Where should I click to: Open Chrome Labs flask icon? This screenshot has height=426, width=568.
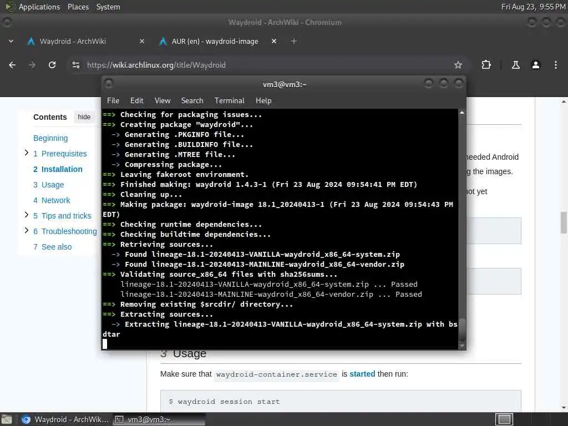coord(515,65)
